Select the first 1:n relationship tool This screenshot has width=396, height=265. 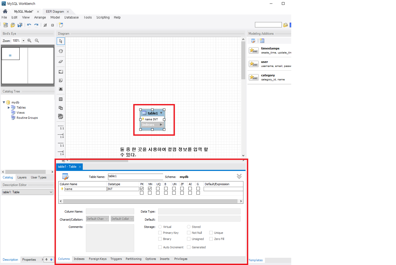tap(61, 136)
